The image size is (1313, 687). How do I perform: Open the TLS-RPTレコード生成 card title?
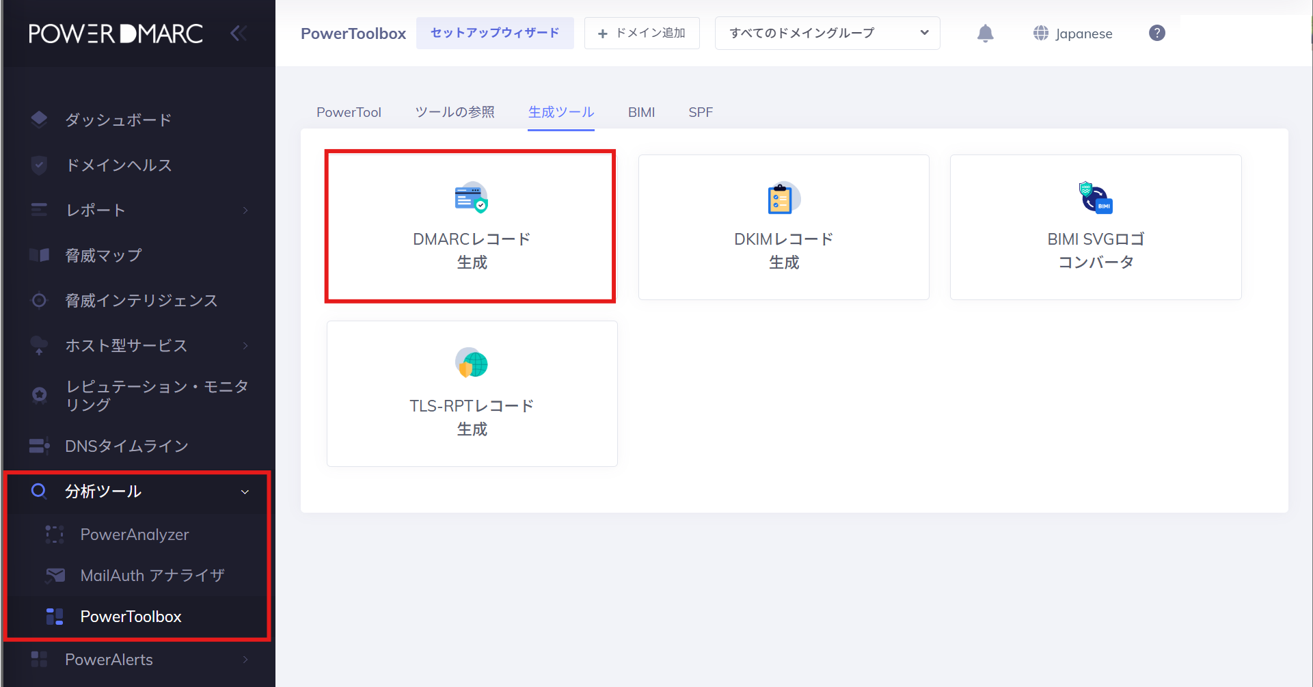coord(472,418)
